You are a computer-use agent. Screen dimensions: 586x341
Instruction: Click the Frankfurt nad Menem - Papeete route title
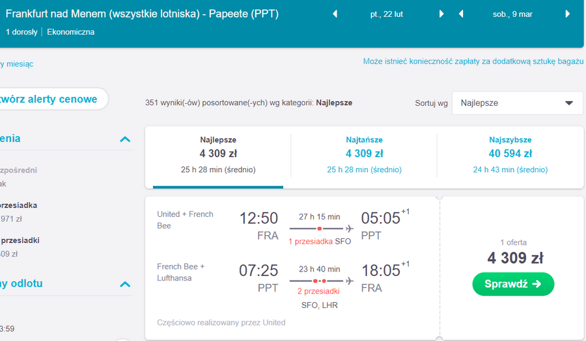(x=142, y=14)
